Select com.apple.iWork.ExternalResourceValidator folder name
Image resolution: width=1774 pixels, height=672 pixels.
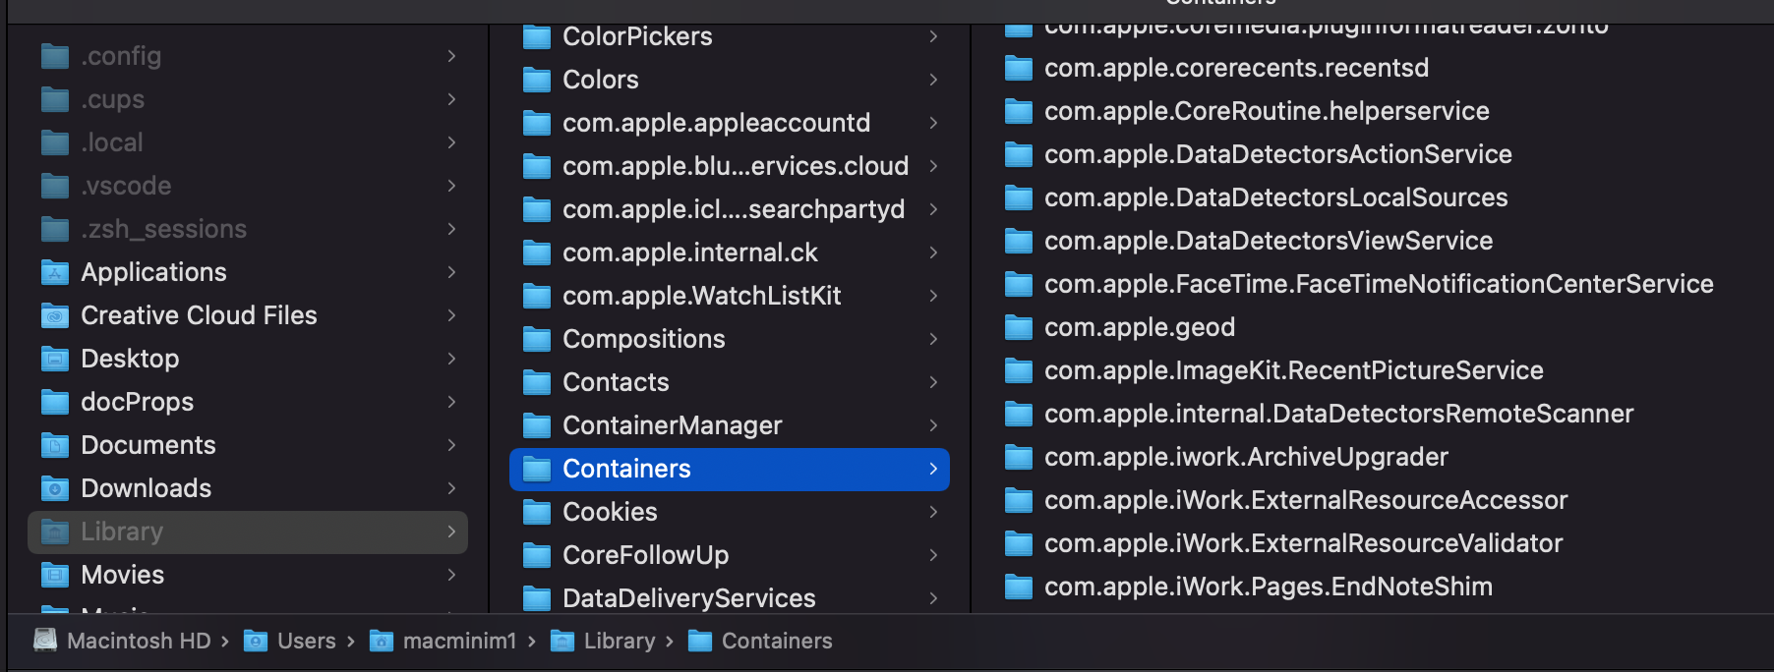pyautogui.click(x=1303, y=543)
